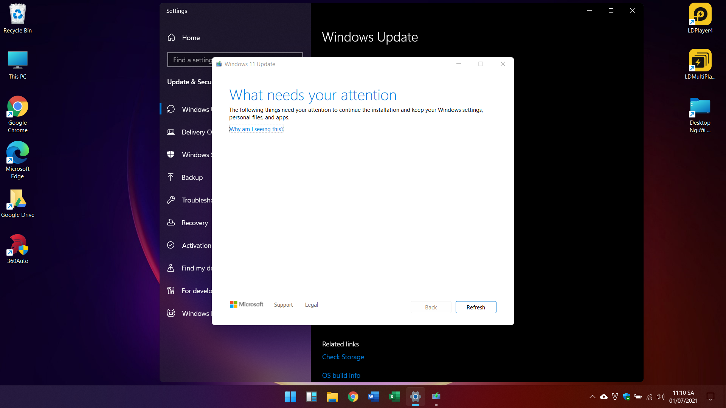Open LDPlayer4 desktop shortcut
This screenshot has height=408, width=726.
tap(700, 19)
